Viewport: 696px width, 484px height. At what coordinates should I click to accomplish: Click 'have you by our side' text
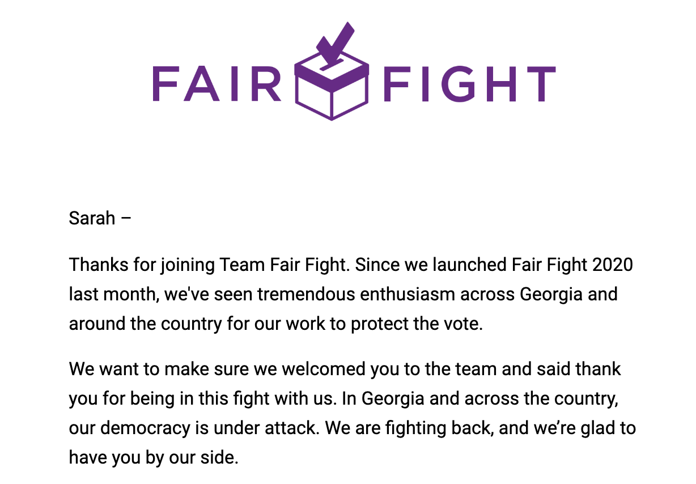(x=152, y=457)
